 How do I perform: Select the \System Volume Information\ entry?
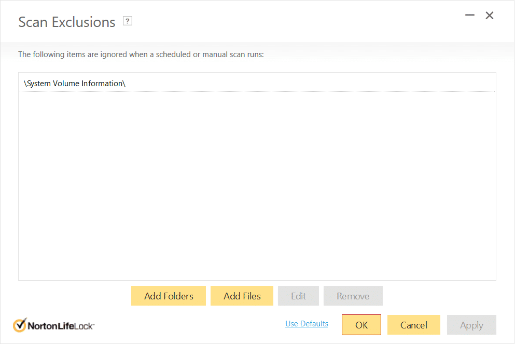click(75, 83)
